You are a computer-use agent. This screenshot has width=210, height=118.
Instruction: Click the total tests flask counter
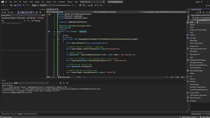pyautogui.click(x=19, y=12)
